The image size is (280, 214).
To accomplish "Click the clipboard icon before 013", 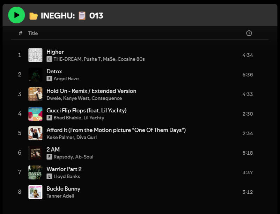I will [82, 16].
